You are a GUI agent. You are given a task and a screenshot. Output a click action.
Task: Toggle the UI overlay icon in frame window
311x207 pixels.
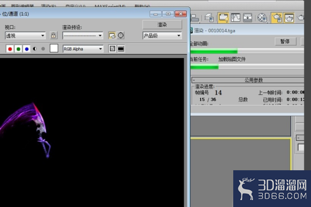tap(112, 49)
